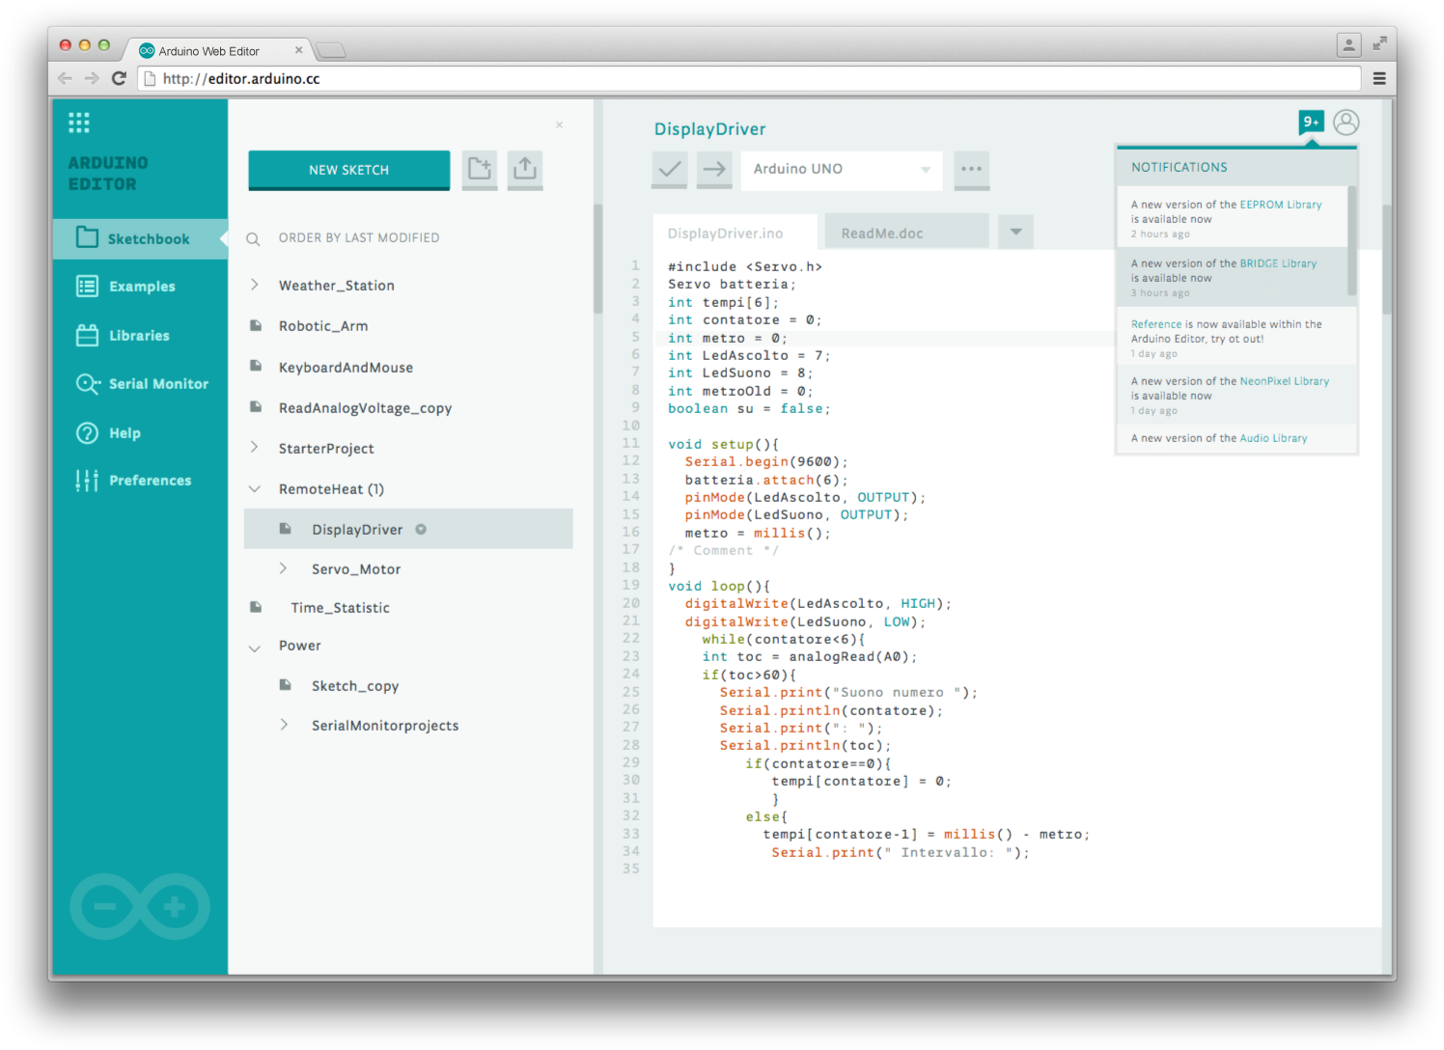This screenshot has width=1444, height=1050.
Task: Open the ReadAnalogVoltage_copy sketch
Action: (x=365, y=408)
